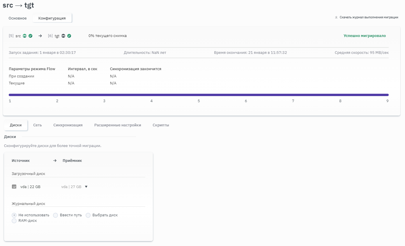The image size is (405, 246).
Task: Click the green checkmark status icon beside src
Action: click(30, 36)
